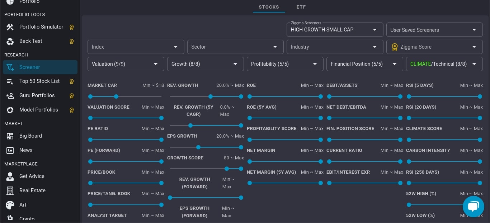Open the Big Board dashboard icon
Screen dimensions: 490x223
(10, 136)
